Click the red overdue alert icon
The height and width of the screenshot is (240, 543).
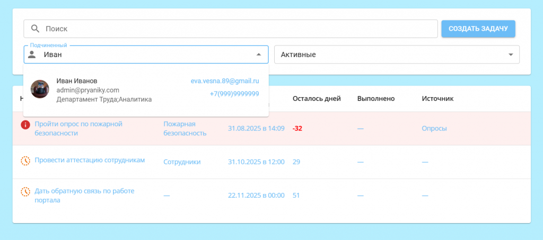click(x=25, y=125)
